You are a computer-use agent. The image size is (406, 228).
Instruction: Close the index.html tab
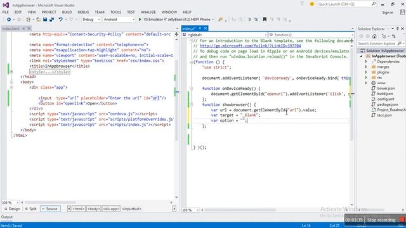(29, 28)
